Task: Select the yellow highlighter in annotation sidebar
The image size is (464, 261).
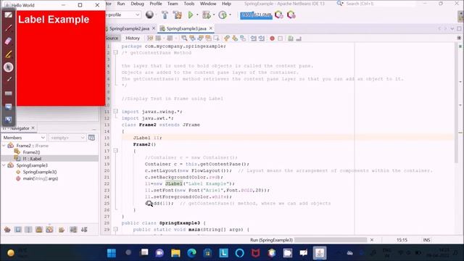Action: (x=8, y=54)
